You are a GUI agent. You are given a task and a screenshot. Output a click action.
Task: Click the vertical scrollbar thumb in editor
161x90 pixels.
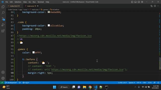pos(160,63)
